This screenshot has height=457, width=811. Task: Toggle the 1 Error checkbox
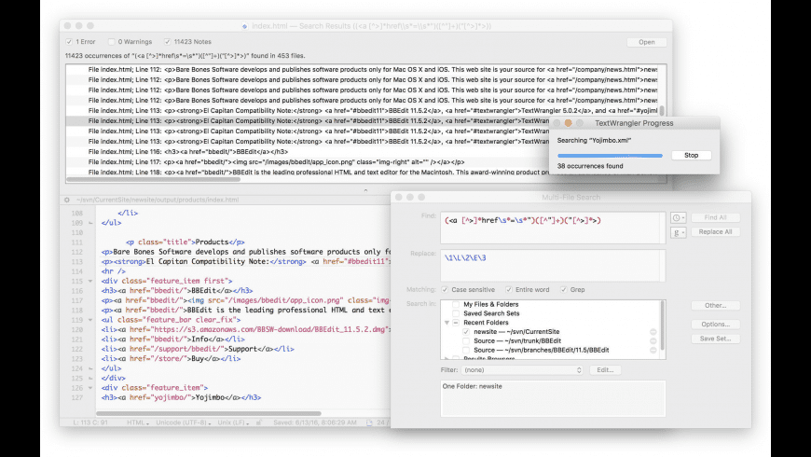click(x=69, y=42)
